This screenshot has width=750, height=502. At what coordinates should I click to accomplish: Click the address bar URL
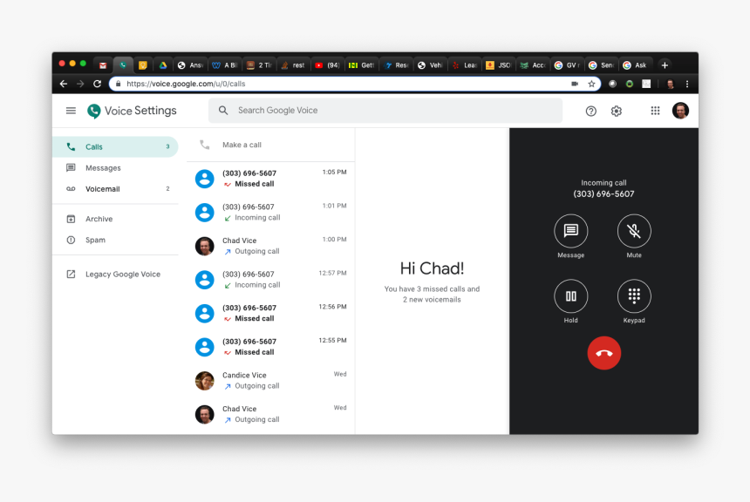(186, 84)
